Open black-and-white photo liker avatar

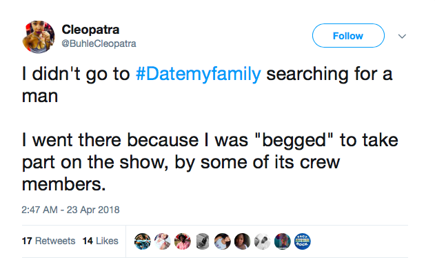[x=263, y=241]
